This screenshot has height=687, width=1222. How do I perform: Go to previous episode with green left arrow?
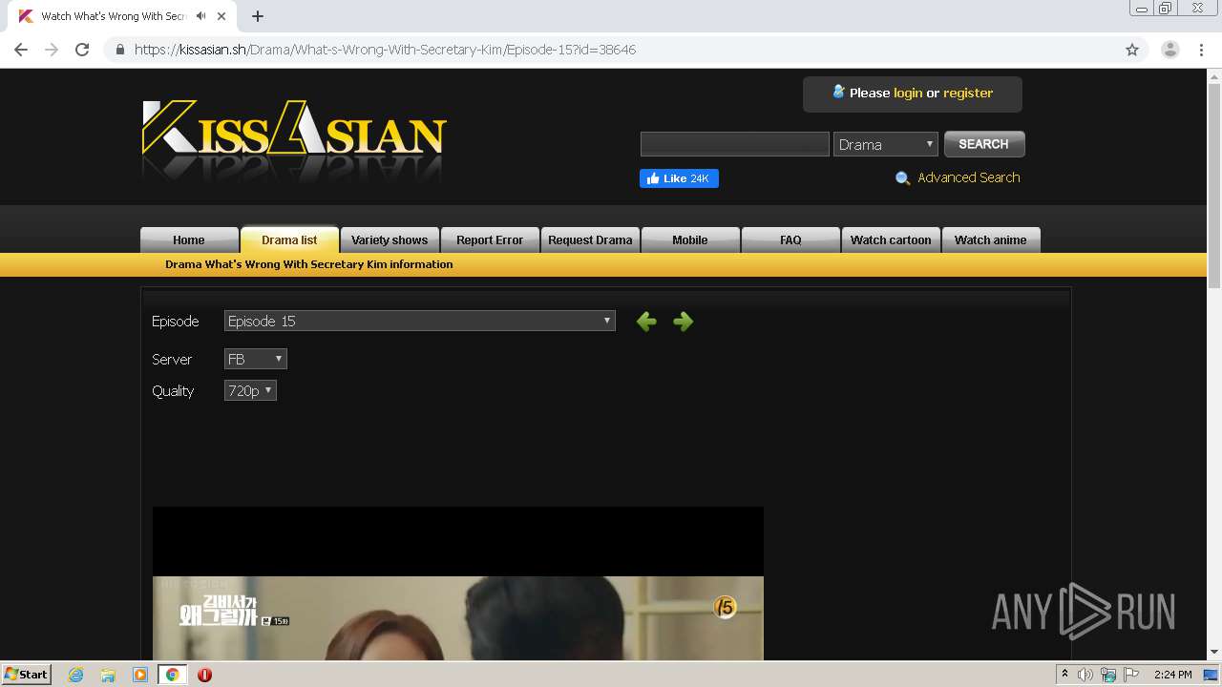point(646,322)
